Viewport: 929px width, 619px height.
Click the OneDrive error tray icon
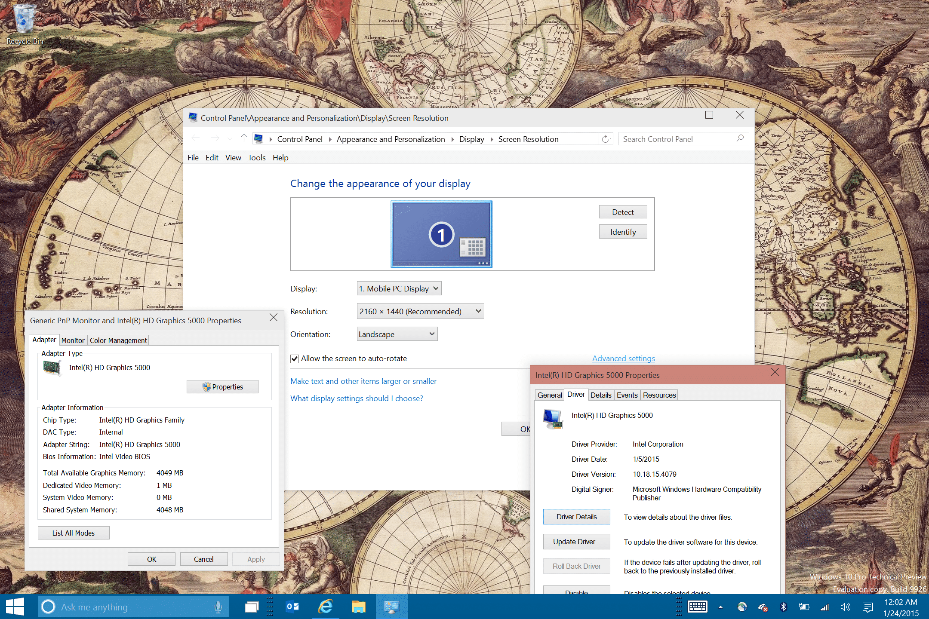pos(763,607)
